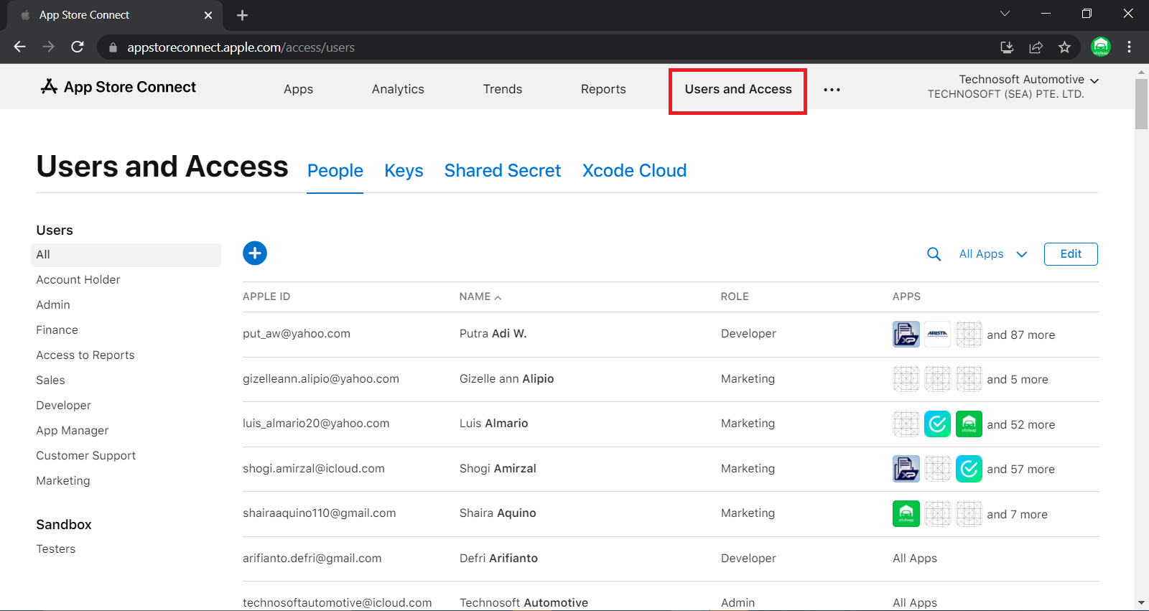Filter users by Account Holder

click(78, 280)
